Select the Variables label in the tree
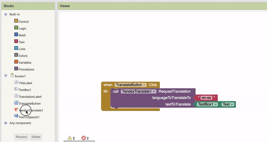The image size is (267, 142). (x=25, y=62)
